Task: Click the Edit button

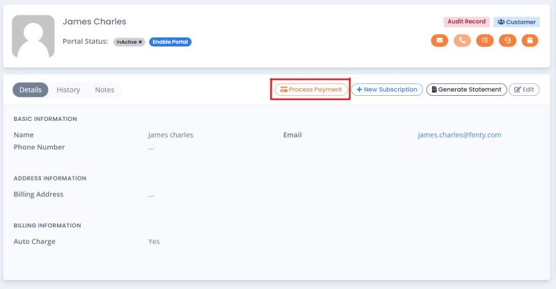Action: click(524, 90)
